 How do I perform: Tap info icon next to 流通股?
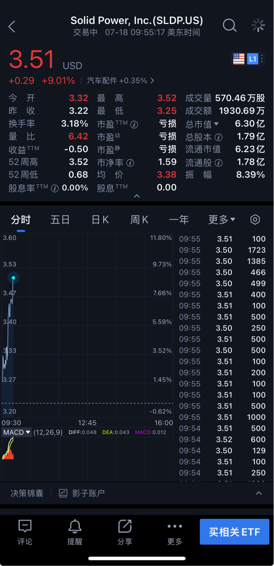click(x=219, y=163)
